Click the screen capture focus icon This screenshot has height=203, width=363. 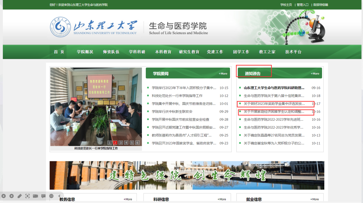tap(27, 196)
